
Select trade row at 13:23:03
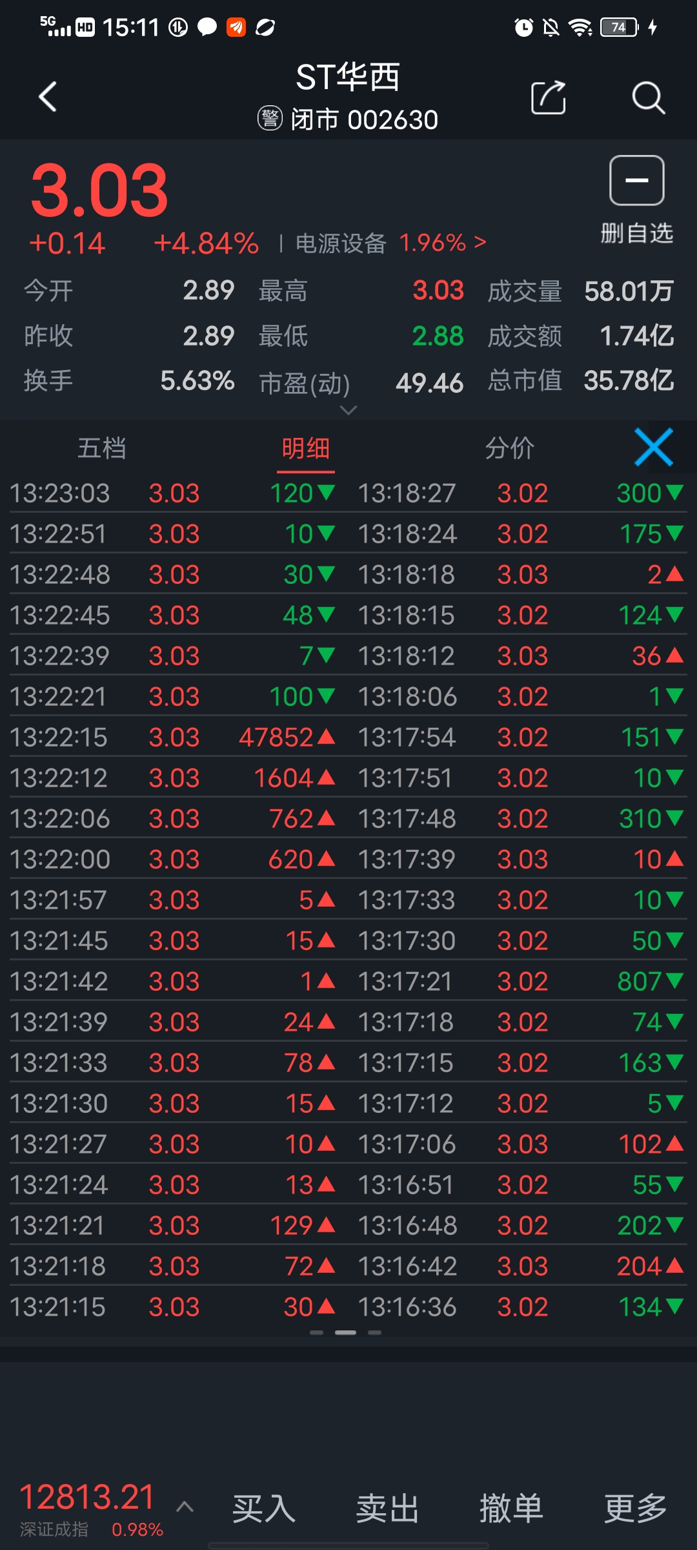tap(173, 493)
